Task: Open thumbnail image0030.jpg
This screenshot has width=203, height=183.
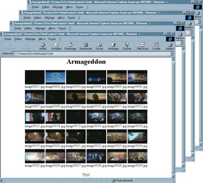Action: (137, 156)
